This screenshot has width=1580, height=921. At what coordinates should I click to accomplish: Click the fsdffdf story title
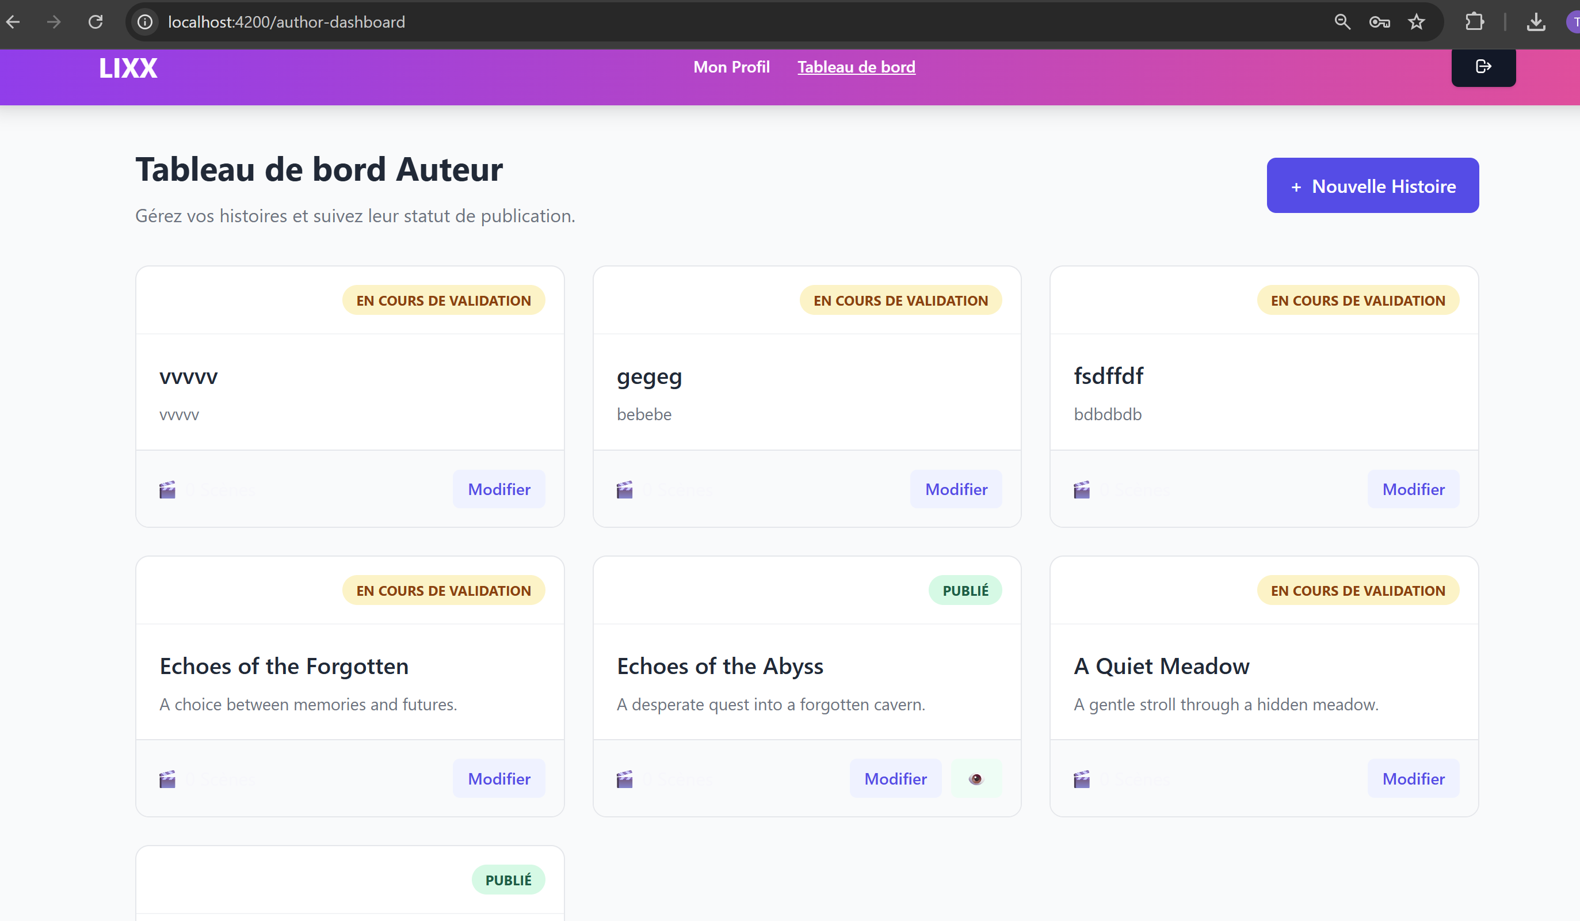1109,376
